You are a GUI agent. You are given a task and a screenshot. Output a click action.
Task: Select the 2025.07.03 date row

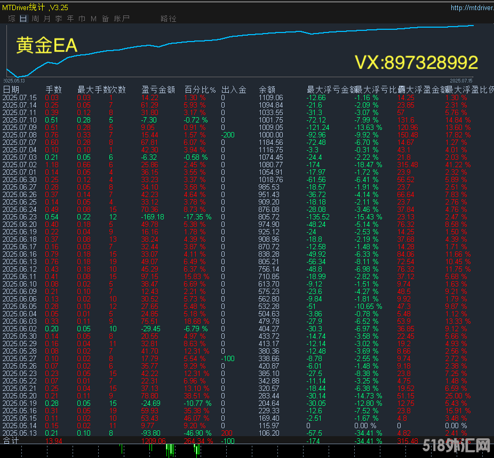tap(20, 157)
